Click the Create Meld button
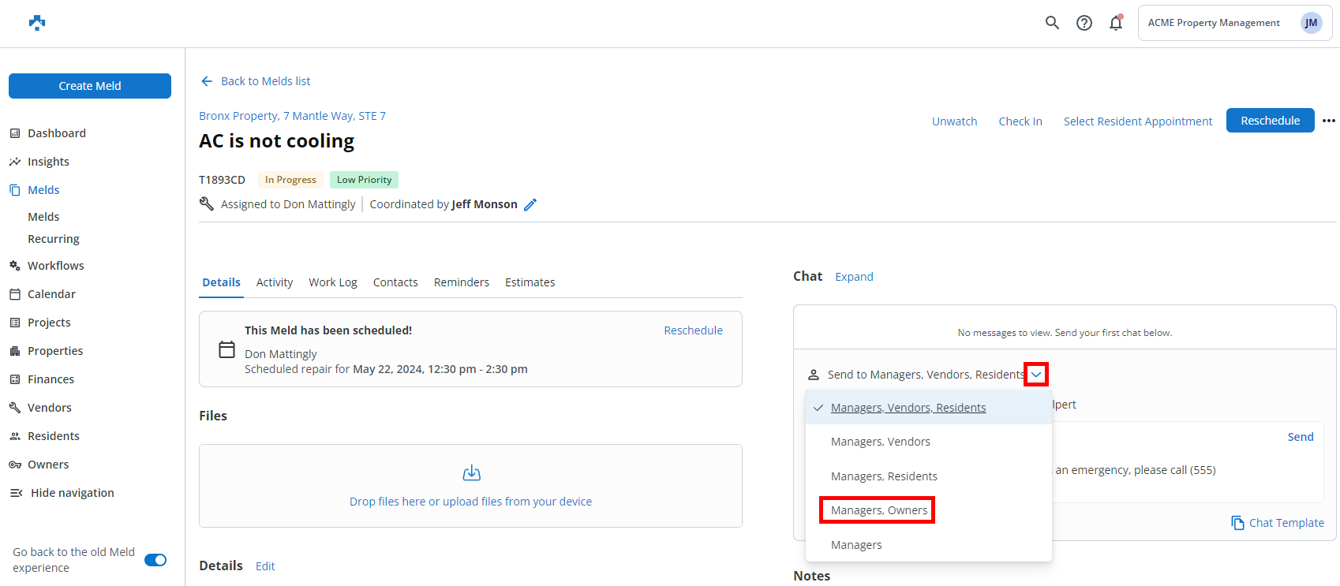 pos(90,86)
